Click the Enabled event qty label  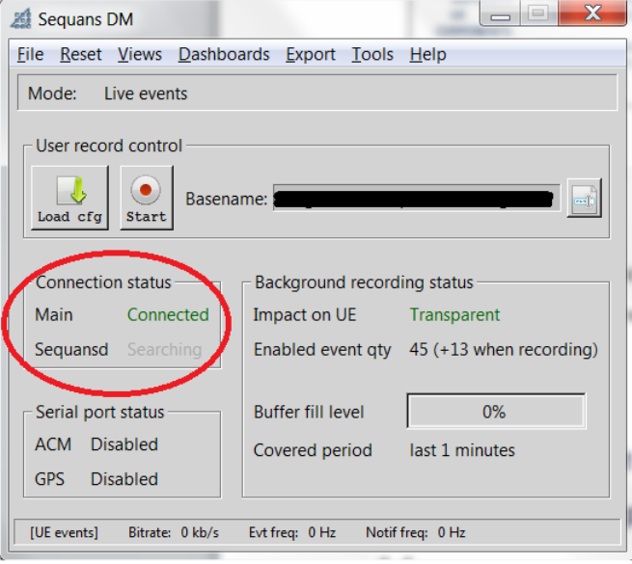322,350
